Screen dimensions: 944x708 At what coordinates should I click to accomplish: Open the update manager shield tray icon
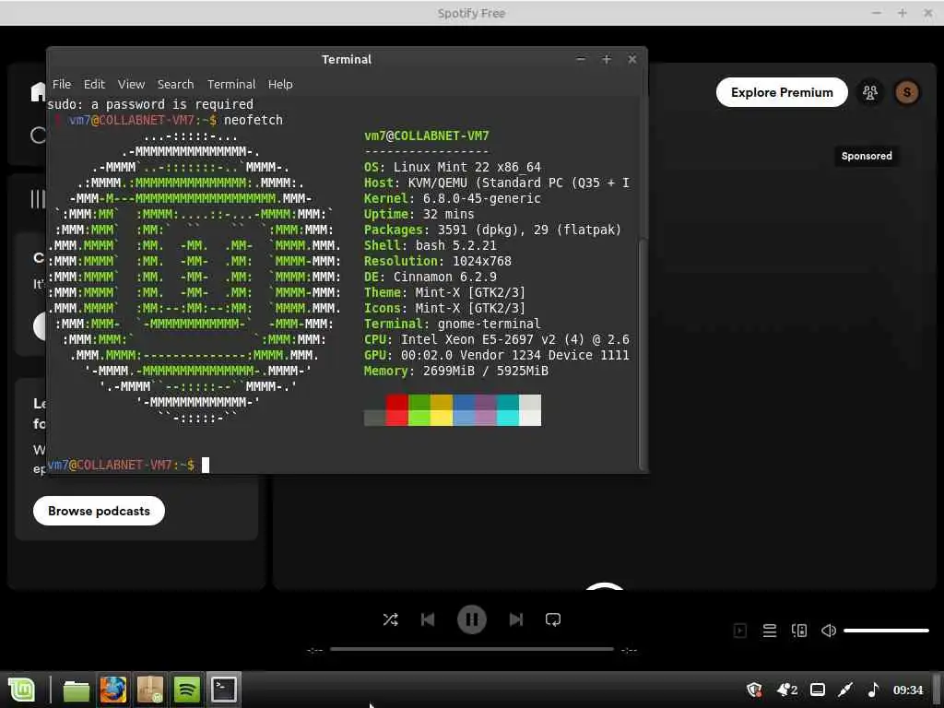pos(754,690)
